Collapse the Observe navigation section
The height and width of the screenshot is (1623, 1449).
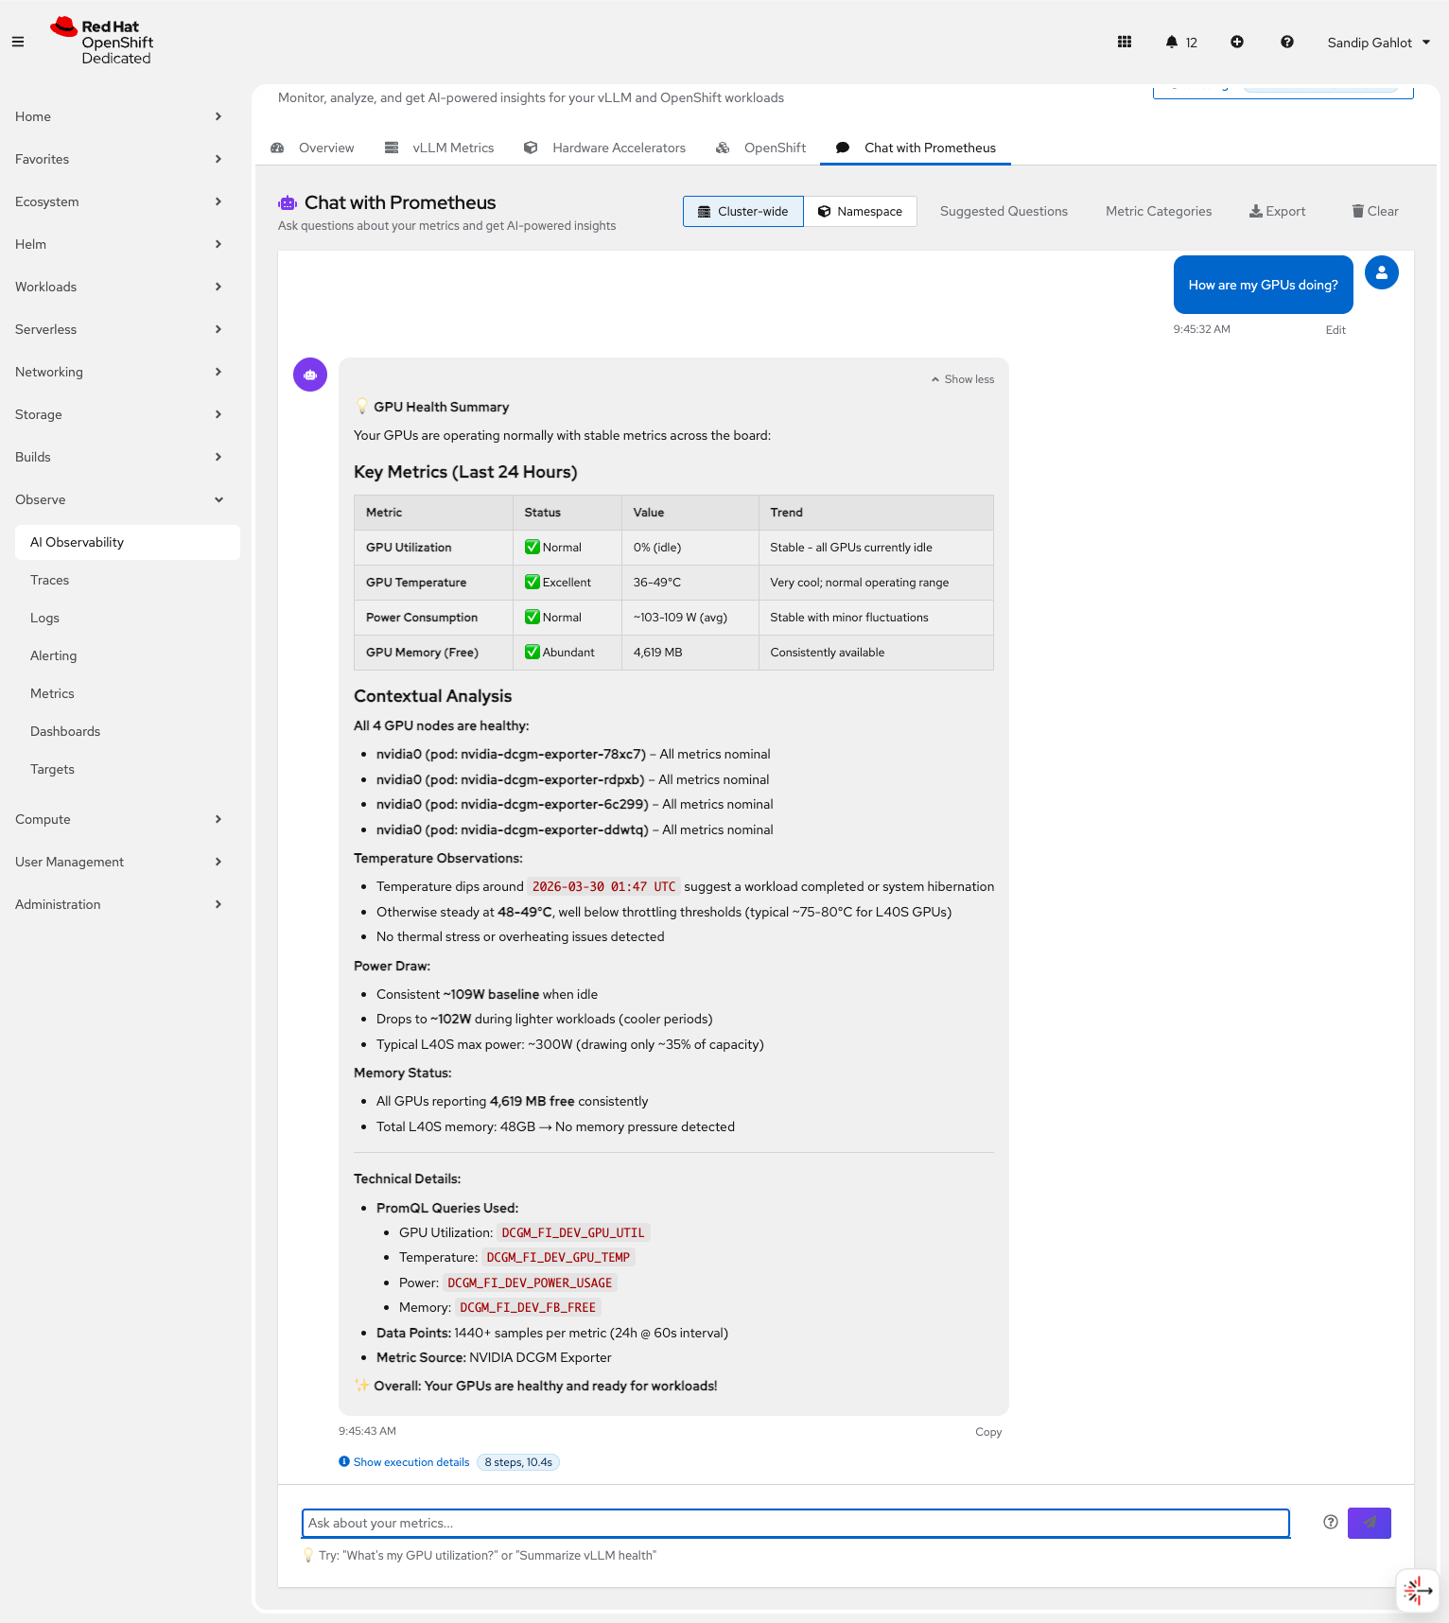point(118,499)
